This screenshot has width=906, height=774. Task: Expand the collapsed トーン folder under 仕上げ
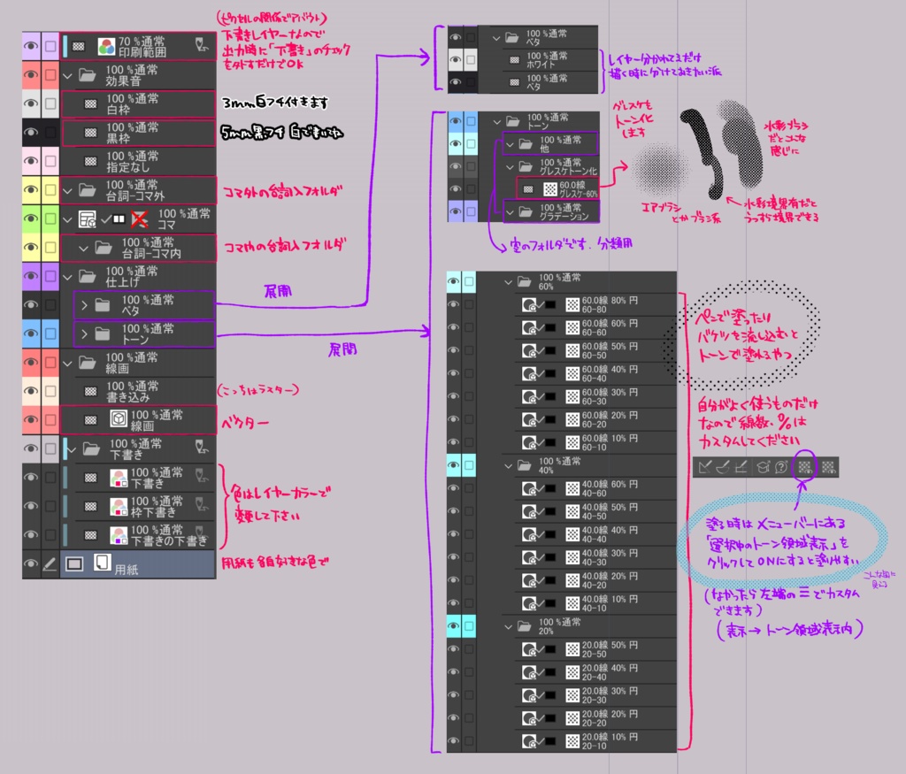84,333
